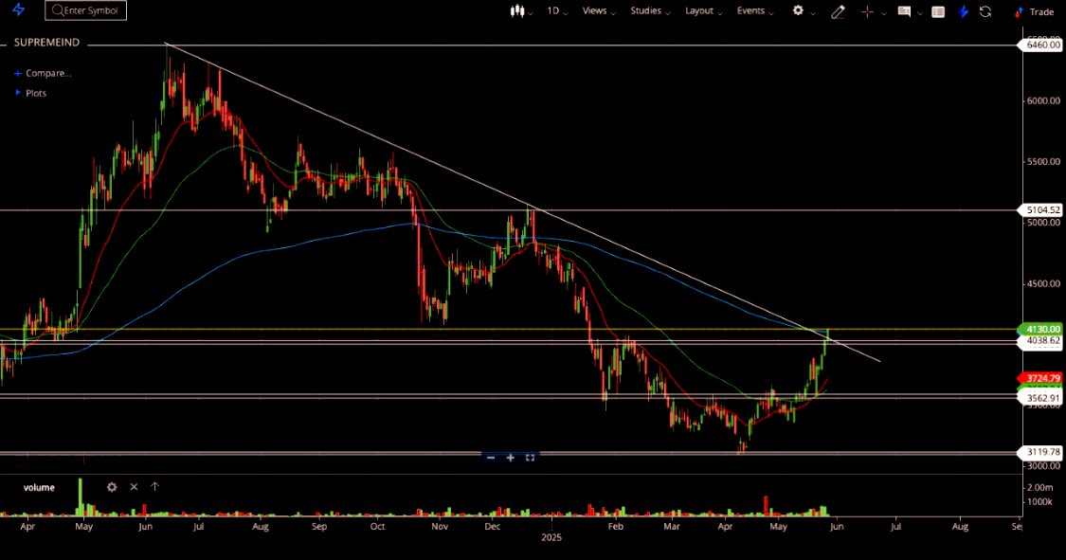Click the green 4130.00 current price label
The image size is (1066, 560).
(1040, 329)
